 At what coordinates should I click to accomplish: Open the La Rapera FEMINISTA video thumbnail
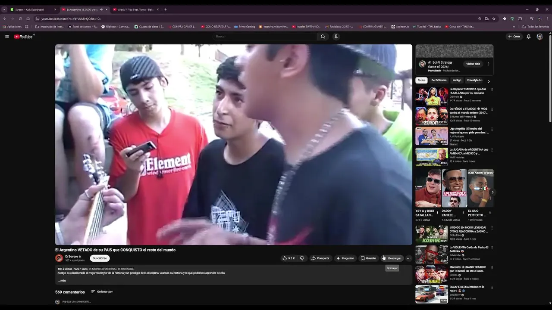[432, 96]
